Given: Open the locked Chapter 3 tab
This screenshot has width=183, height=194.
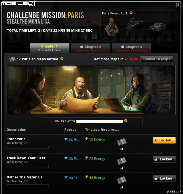Looking at the screenshot, I should click(x=131, y=48).
